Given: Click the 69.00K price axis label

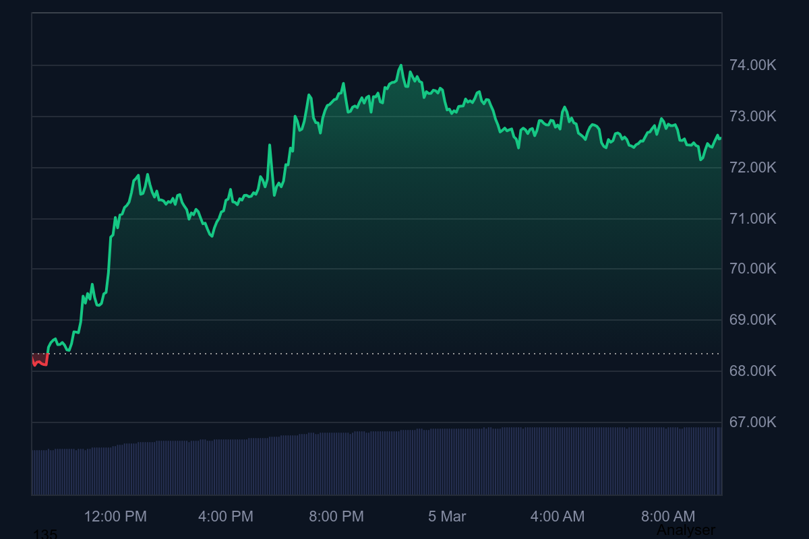Looking at the screenshot, I should [x=752, y=320].
